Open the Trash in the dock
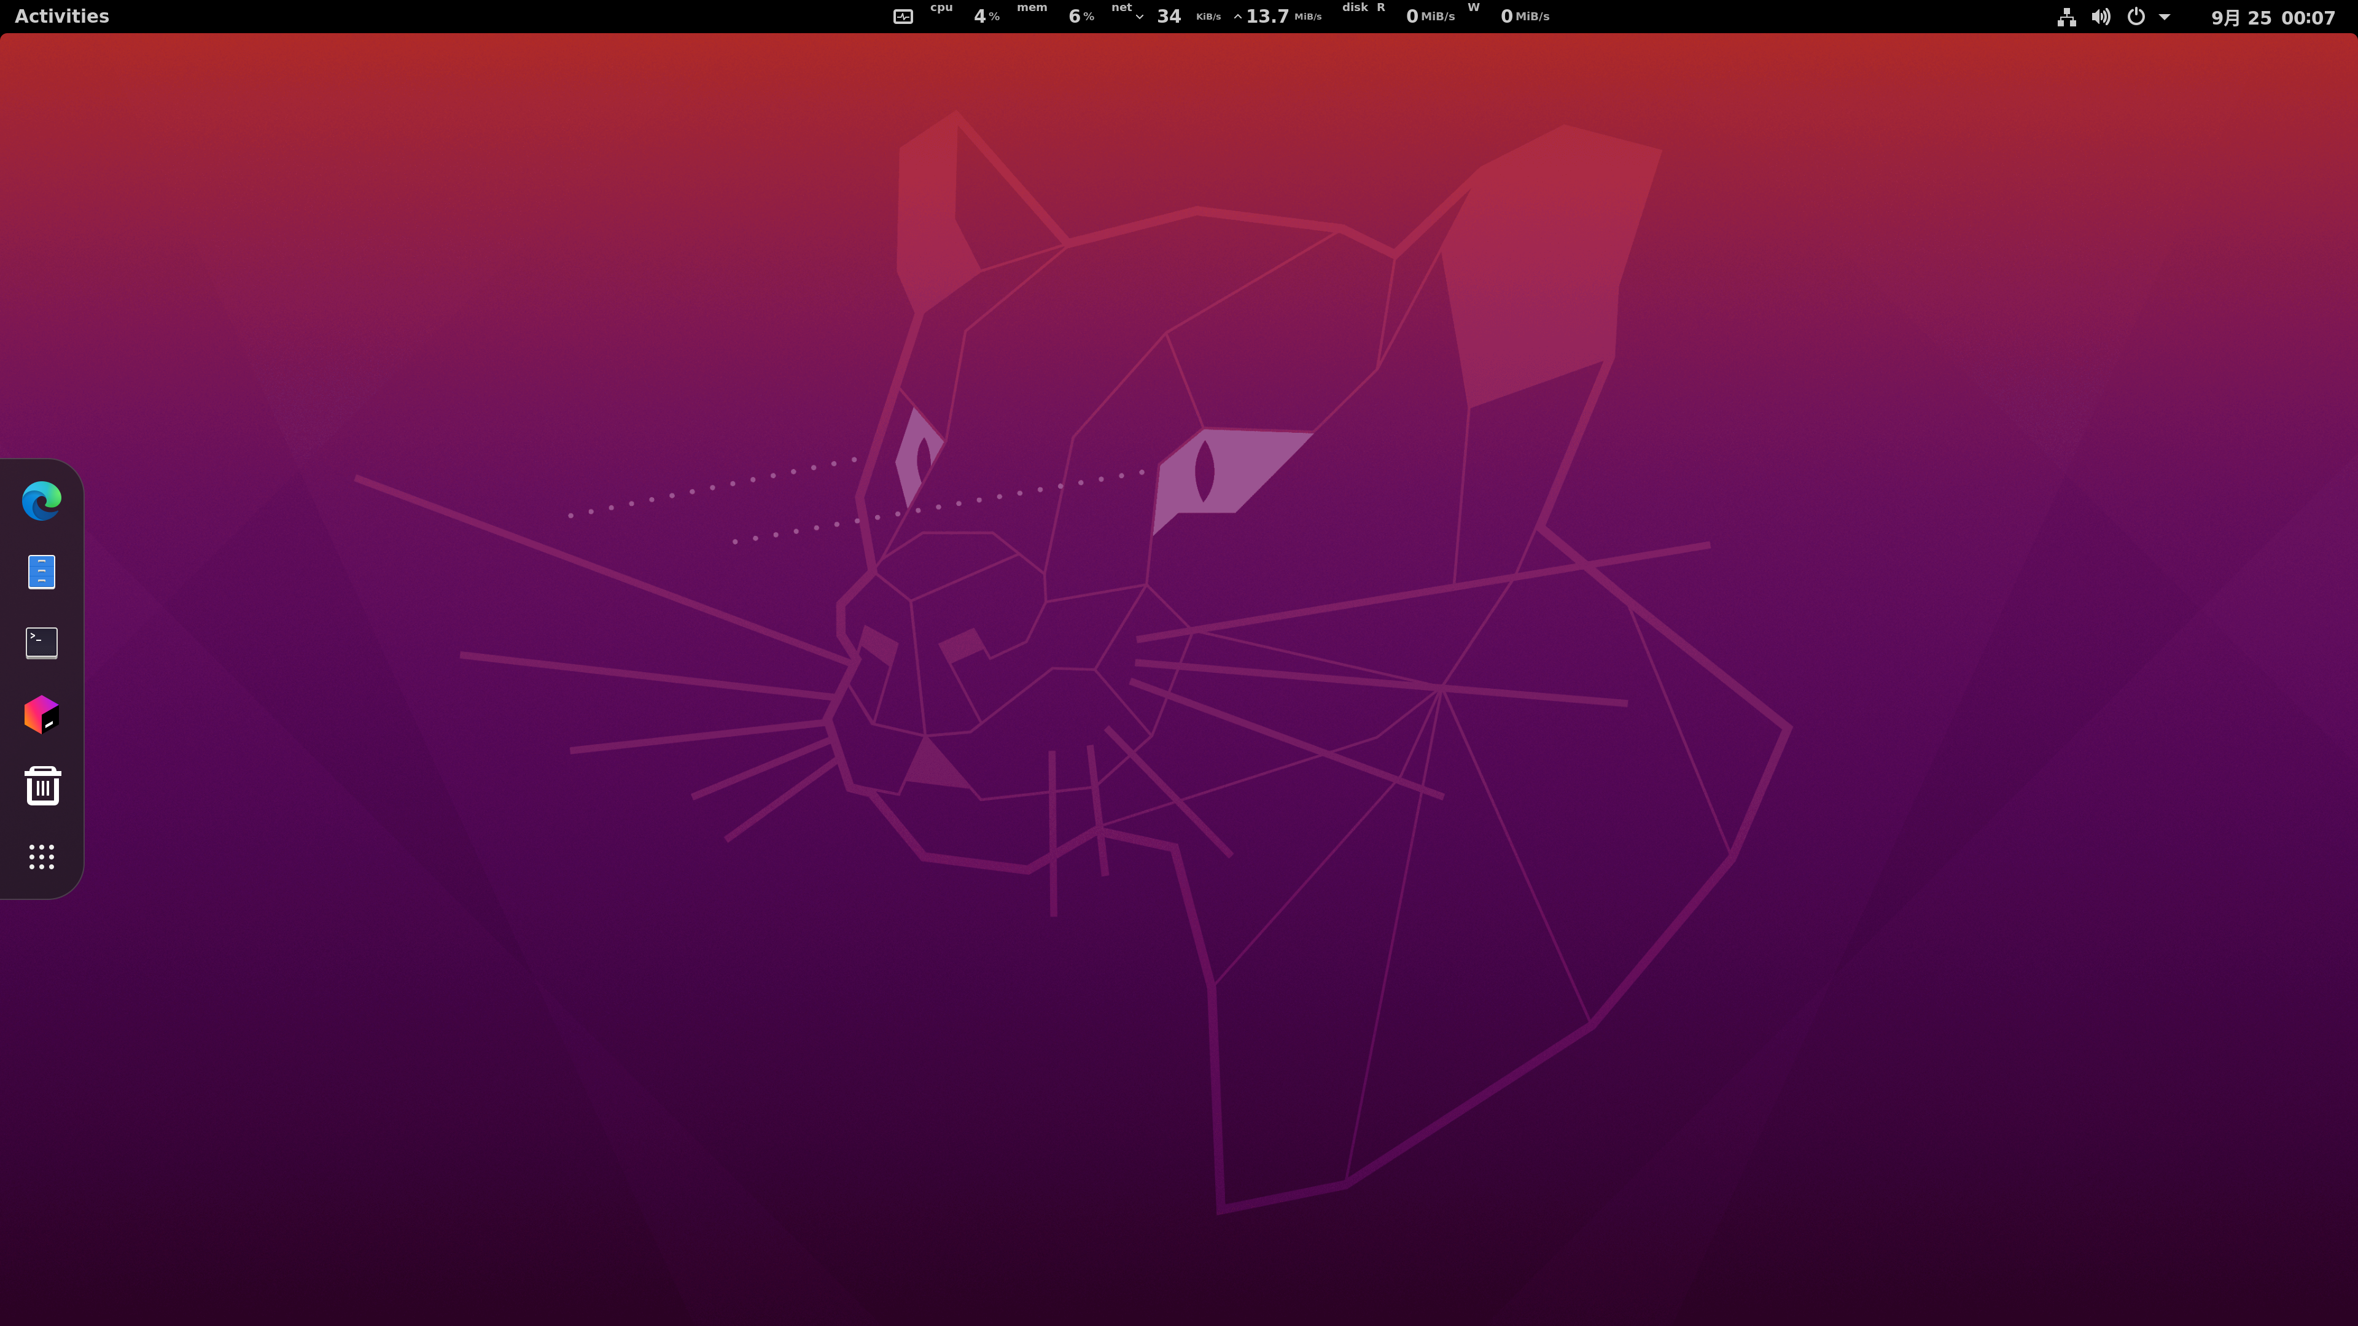The height and width of the screenshot is (1326, 2358). point(41,786)
